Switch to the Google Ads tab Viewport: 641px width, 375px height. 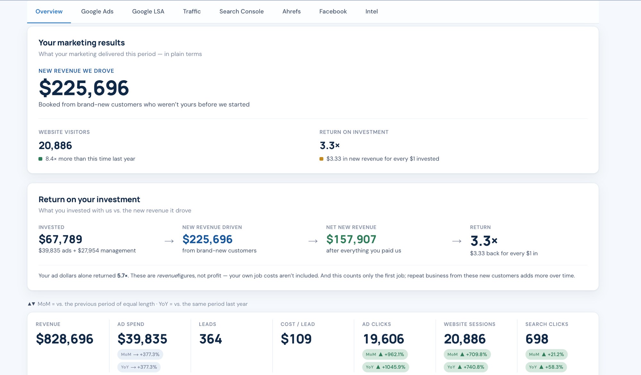coord(97,12)
